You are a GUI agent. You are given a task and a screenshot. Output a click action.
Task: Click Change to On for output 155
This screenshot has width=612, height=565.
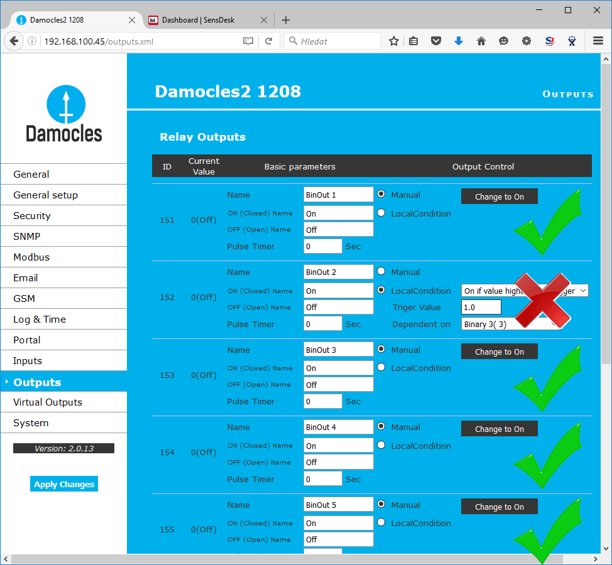pos(499,507)
